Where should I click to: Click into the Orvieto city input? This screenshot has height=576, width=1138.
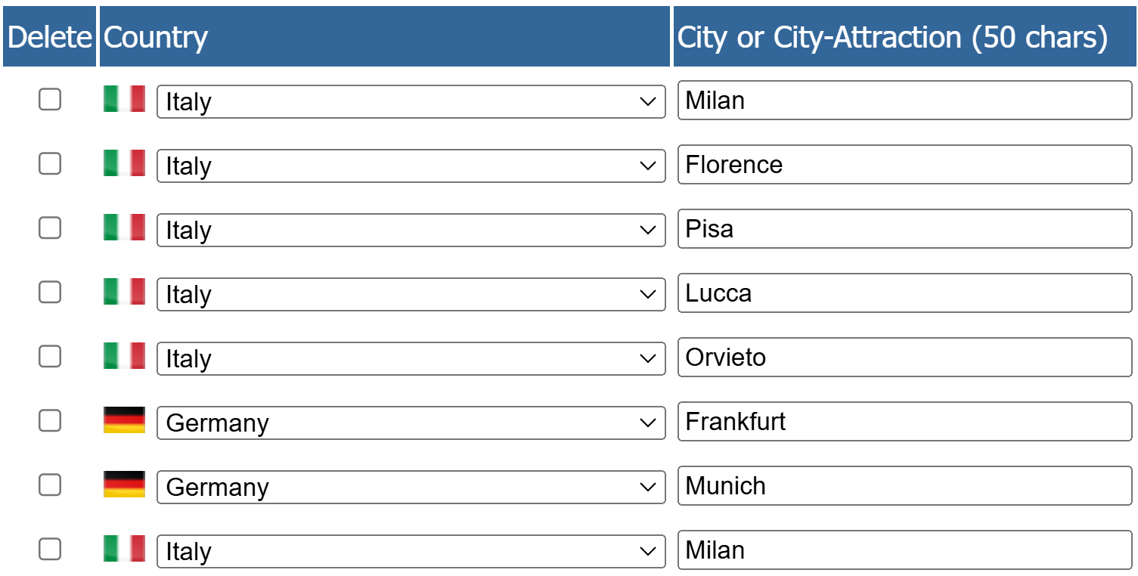click(905, 358)
